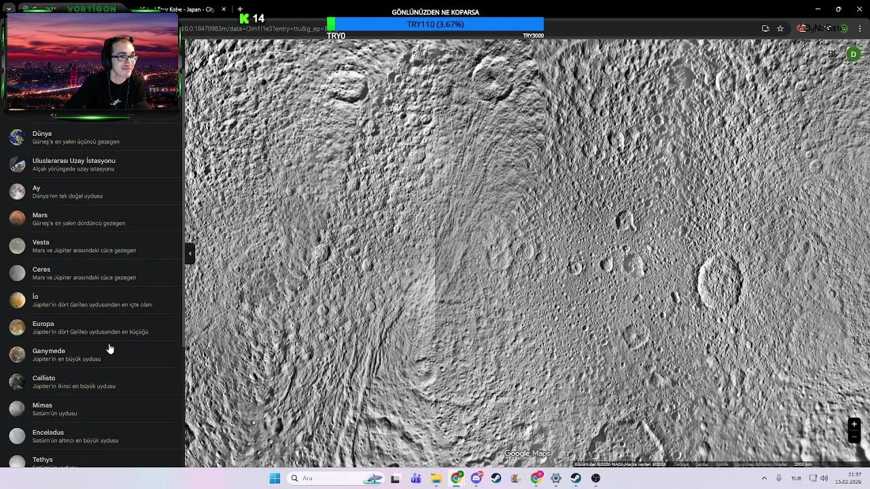Switch the TUR keyboard language
870x489 pixels.
[796, 478]
